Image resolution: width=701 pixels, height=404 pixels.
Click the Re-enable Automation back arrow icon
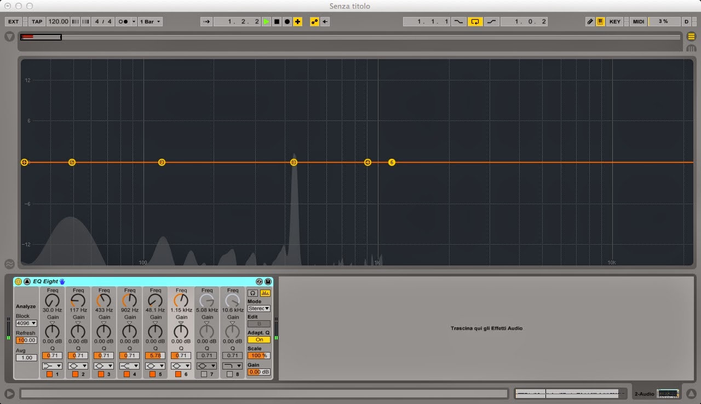point(325,22)
